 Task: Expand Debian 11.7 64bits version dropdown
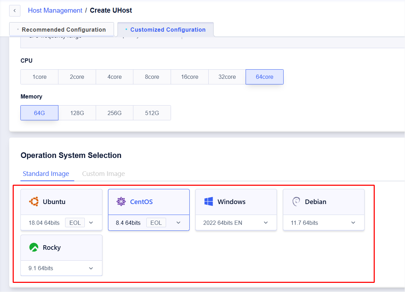[324, 223]
